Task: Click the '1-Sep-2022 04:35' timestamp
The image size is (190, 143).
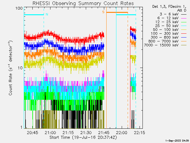Action: tap(177, 141)
